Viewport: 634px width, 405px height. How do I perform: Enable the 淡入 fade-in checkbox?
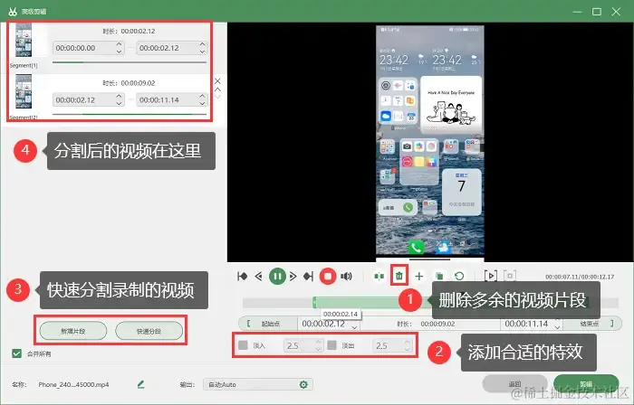pyautogui.click(x=243, y=345)
